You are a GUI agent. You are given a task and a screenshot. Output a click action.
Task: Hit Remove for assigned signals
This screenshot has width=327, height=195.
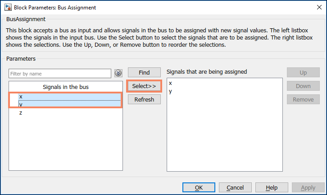303,99
